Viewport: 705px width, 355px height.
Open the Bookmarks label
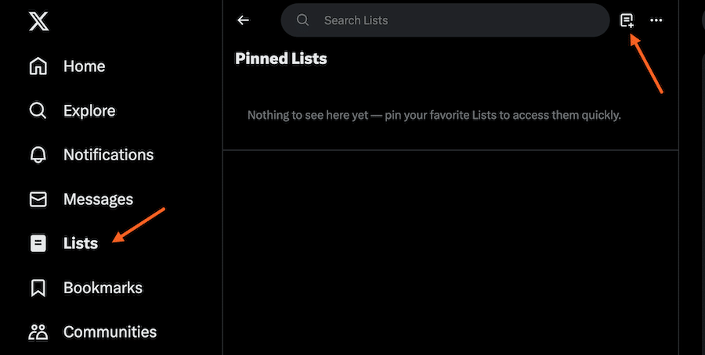click(x=103, y=288)
